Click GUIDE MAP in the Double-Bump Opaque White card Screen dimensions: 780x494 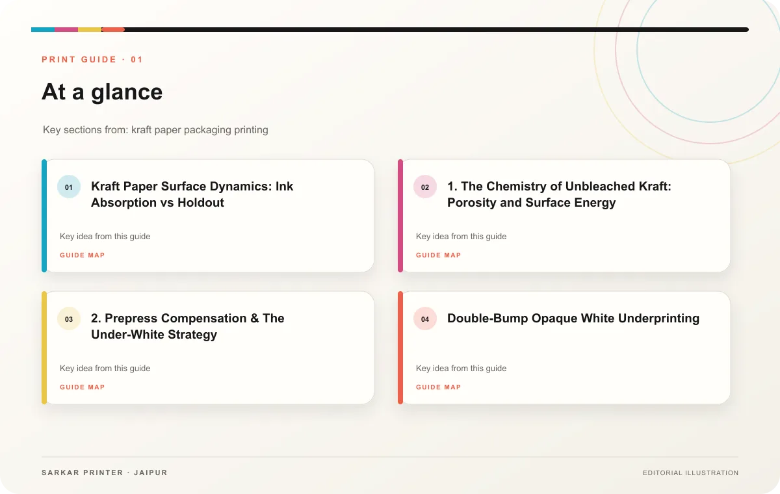(439, 387)
